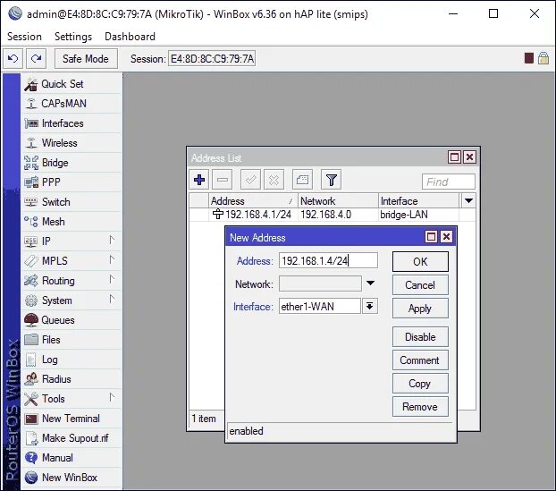
Task: Open a New Terminal
Action: coord(71,419)
